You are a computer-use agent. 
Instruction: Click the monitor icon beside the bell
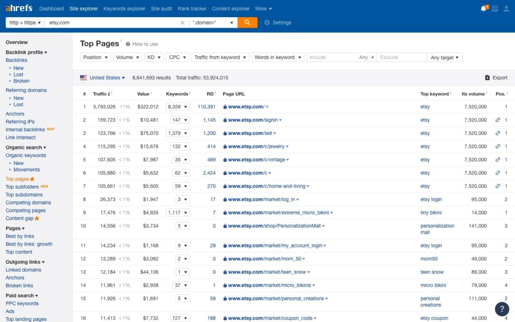495,9
